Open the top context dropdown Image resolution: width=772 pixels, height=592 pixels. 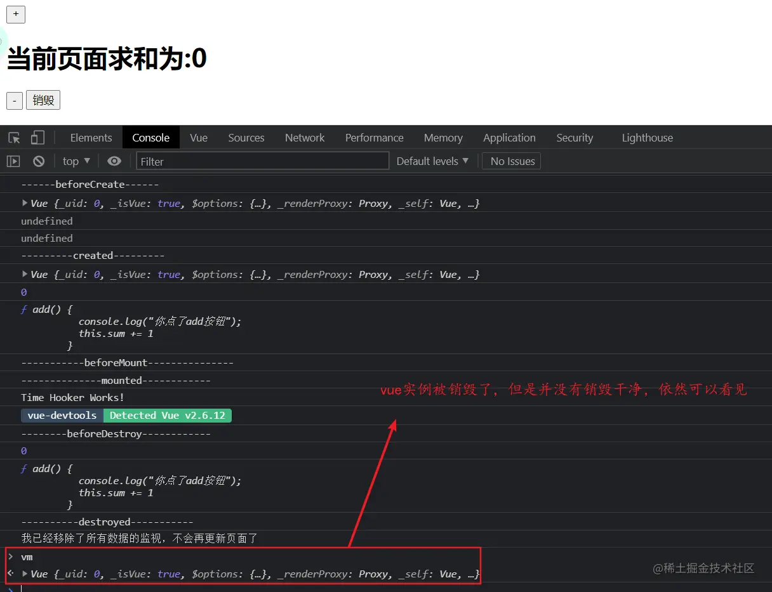[x=76, y=161]
